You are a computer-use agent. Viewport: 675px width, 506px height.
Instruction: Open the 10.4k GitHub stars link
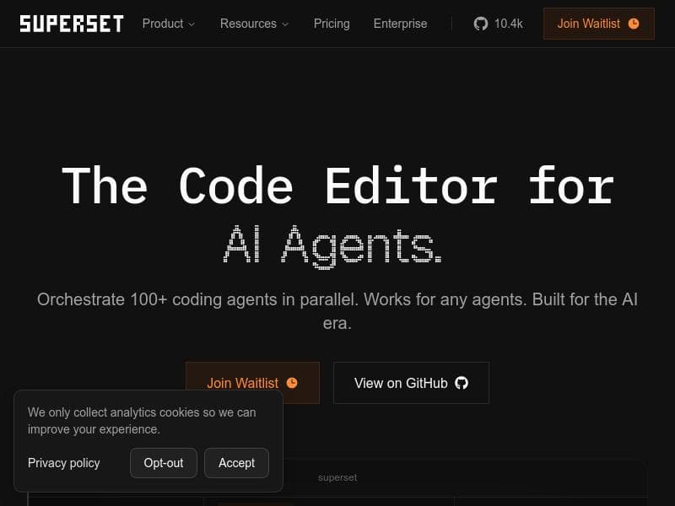click(x=498, y=24)
